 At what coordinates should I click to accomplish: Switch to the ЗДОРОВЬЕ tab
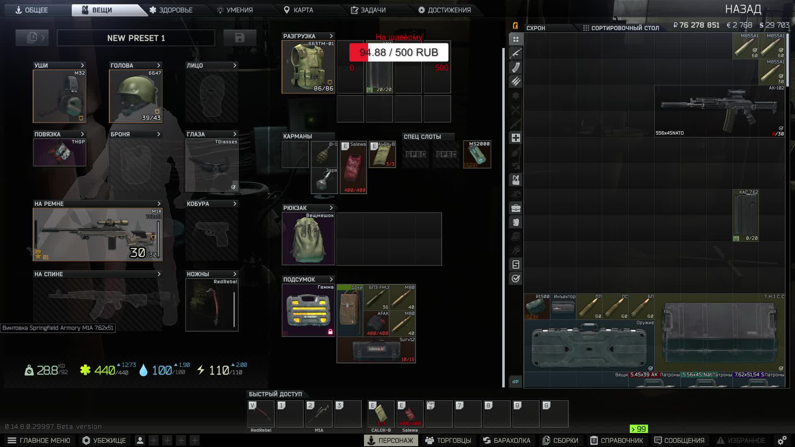(x=175, y=10)
